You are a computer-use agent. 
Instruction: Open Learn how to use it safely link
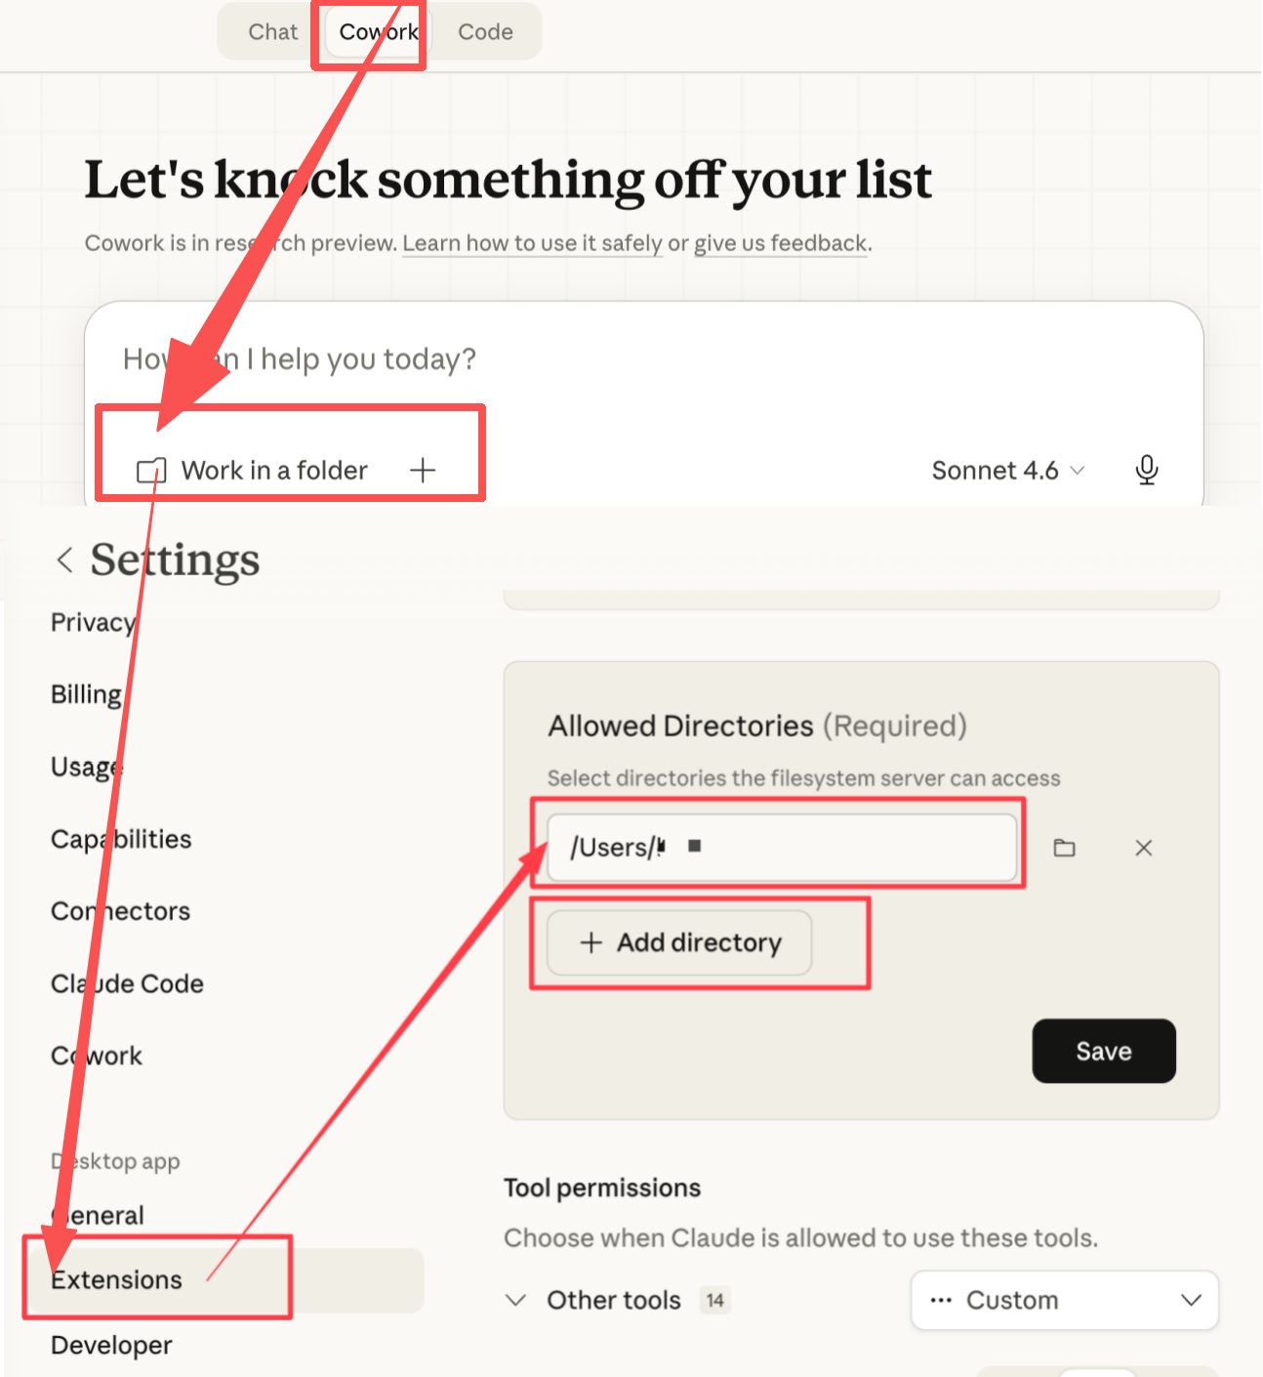[532, 243]
